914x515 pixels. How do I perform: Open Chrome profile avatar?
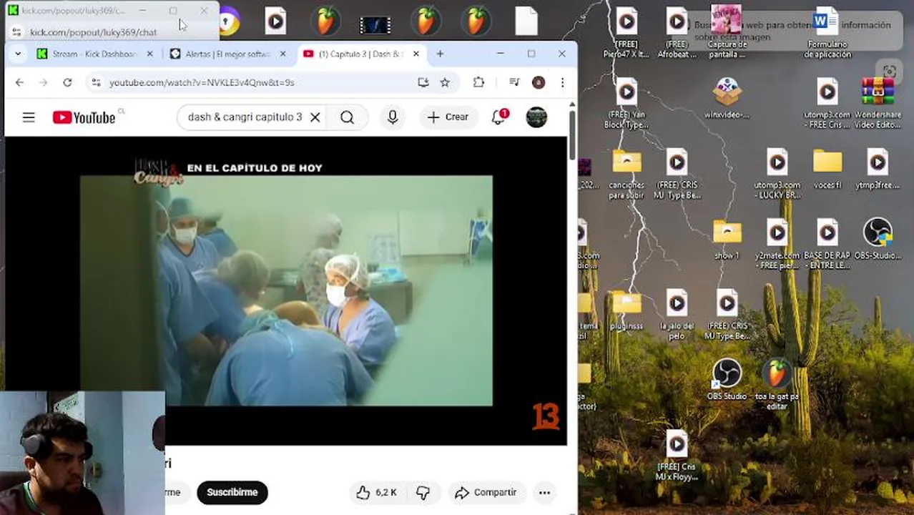click(x=539, y=82)
